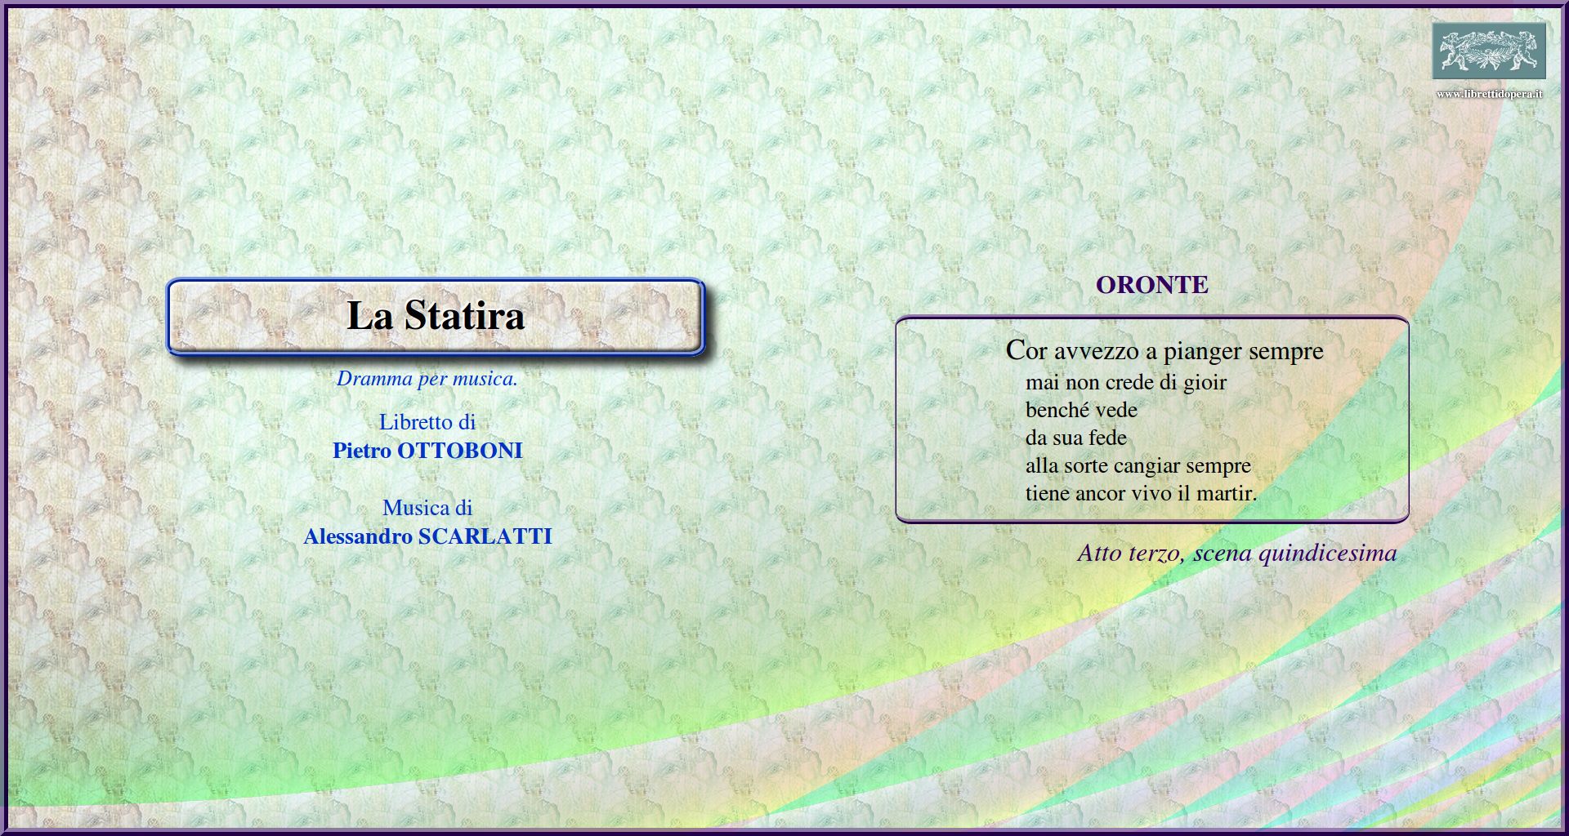Click the 'scena quindicesima' text
Image resolution: width=1569 pixels, height=836 pixels.
click(x=1294, y=554)
